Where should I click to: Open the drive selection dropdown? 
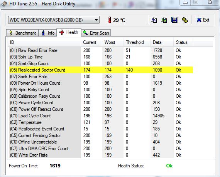54,20
